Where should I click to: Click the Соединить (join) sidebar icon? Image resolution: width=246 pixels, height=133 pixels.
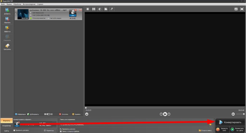coord(7,38)
